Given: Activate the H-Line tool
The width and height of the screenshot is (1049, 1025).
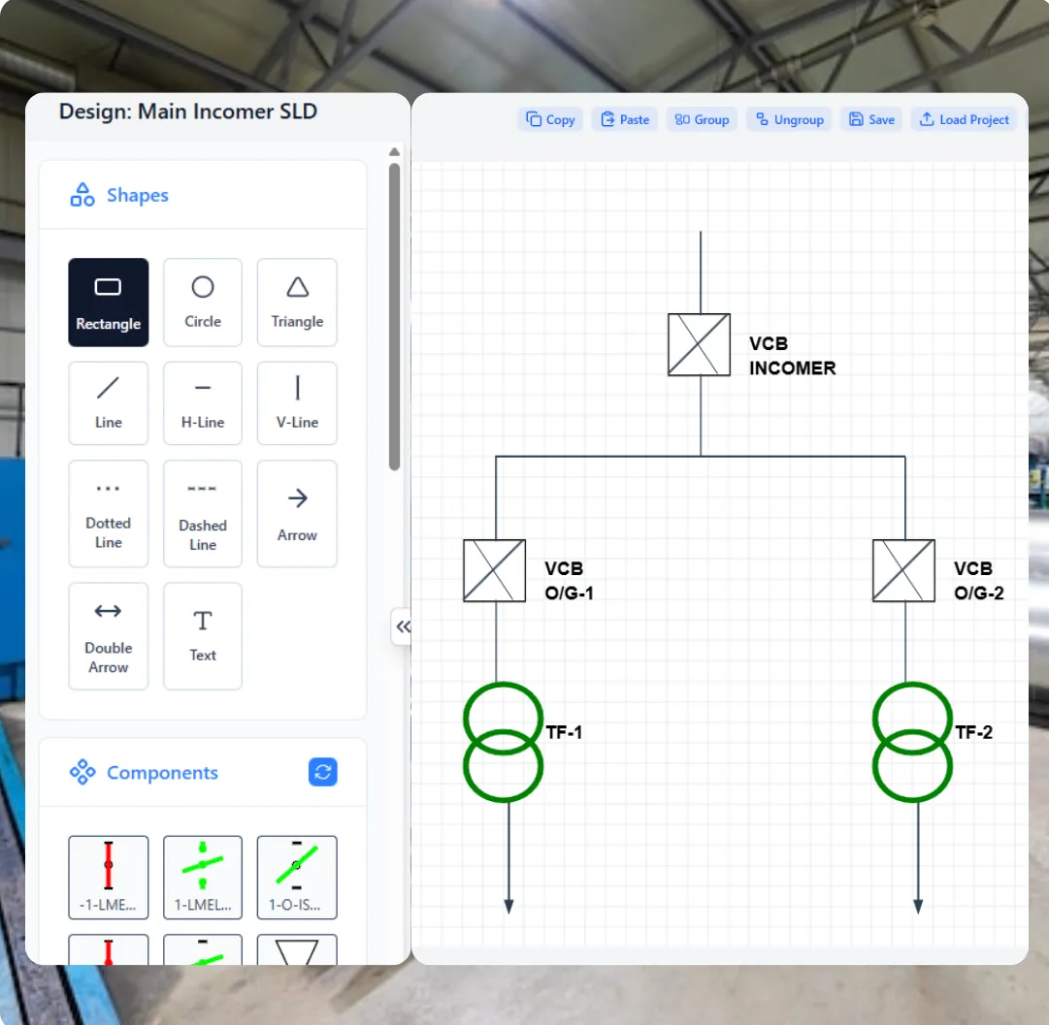Looking at the screenshot, I should [x=202, y=402].
